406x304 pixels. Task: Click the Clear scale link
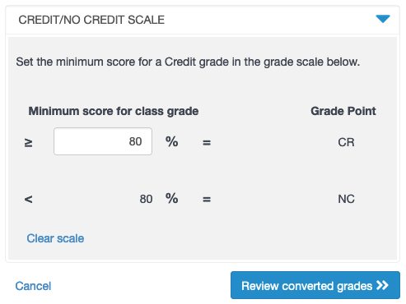(x=55, y=238)
